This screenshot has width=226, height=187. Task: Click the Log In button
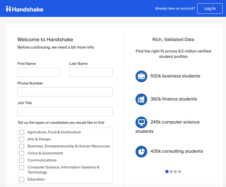pyautogui.click(x=210, y=8)
